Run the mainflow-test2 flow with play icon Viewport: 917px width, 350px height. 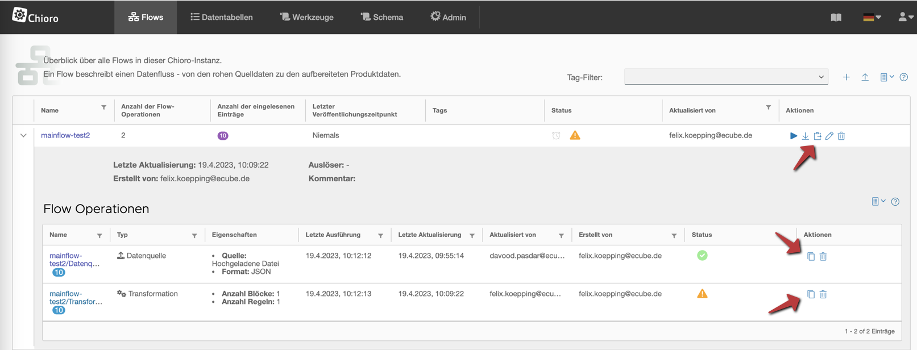793,136
